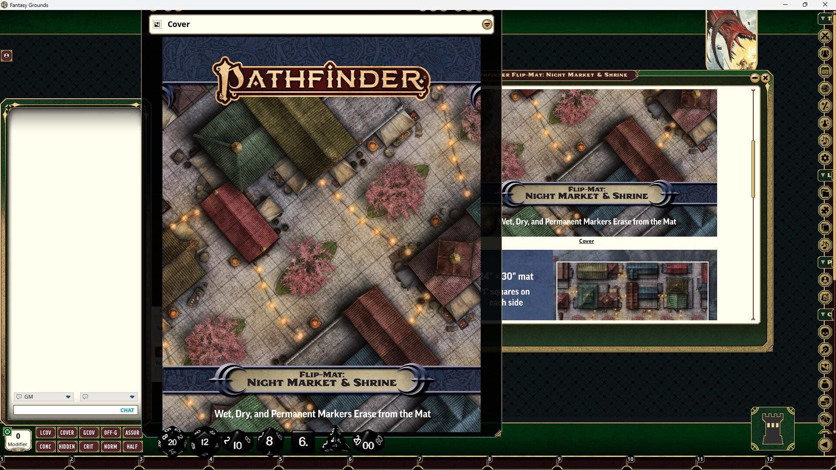Open the Items bag sidebar icon

tap(825, 384)
